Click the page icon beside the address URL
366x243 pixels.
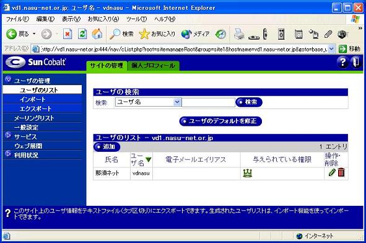point(35,49)
